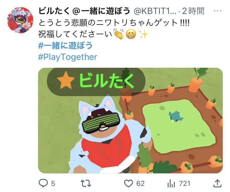Open hashtag #一緒に遊ぼう link

66,45
